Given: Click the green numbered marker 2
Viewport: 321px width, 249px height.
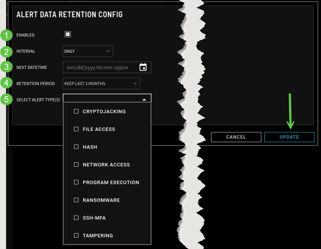Looking at the screenshot, I should 6,51.
